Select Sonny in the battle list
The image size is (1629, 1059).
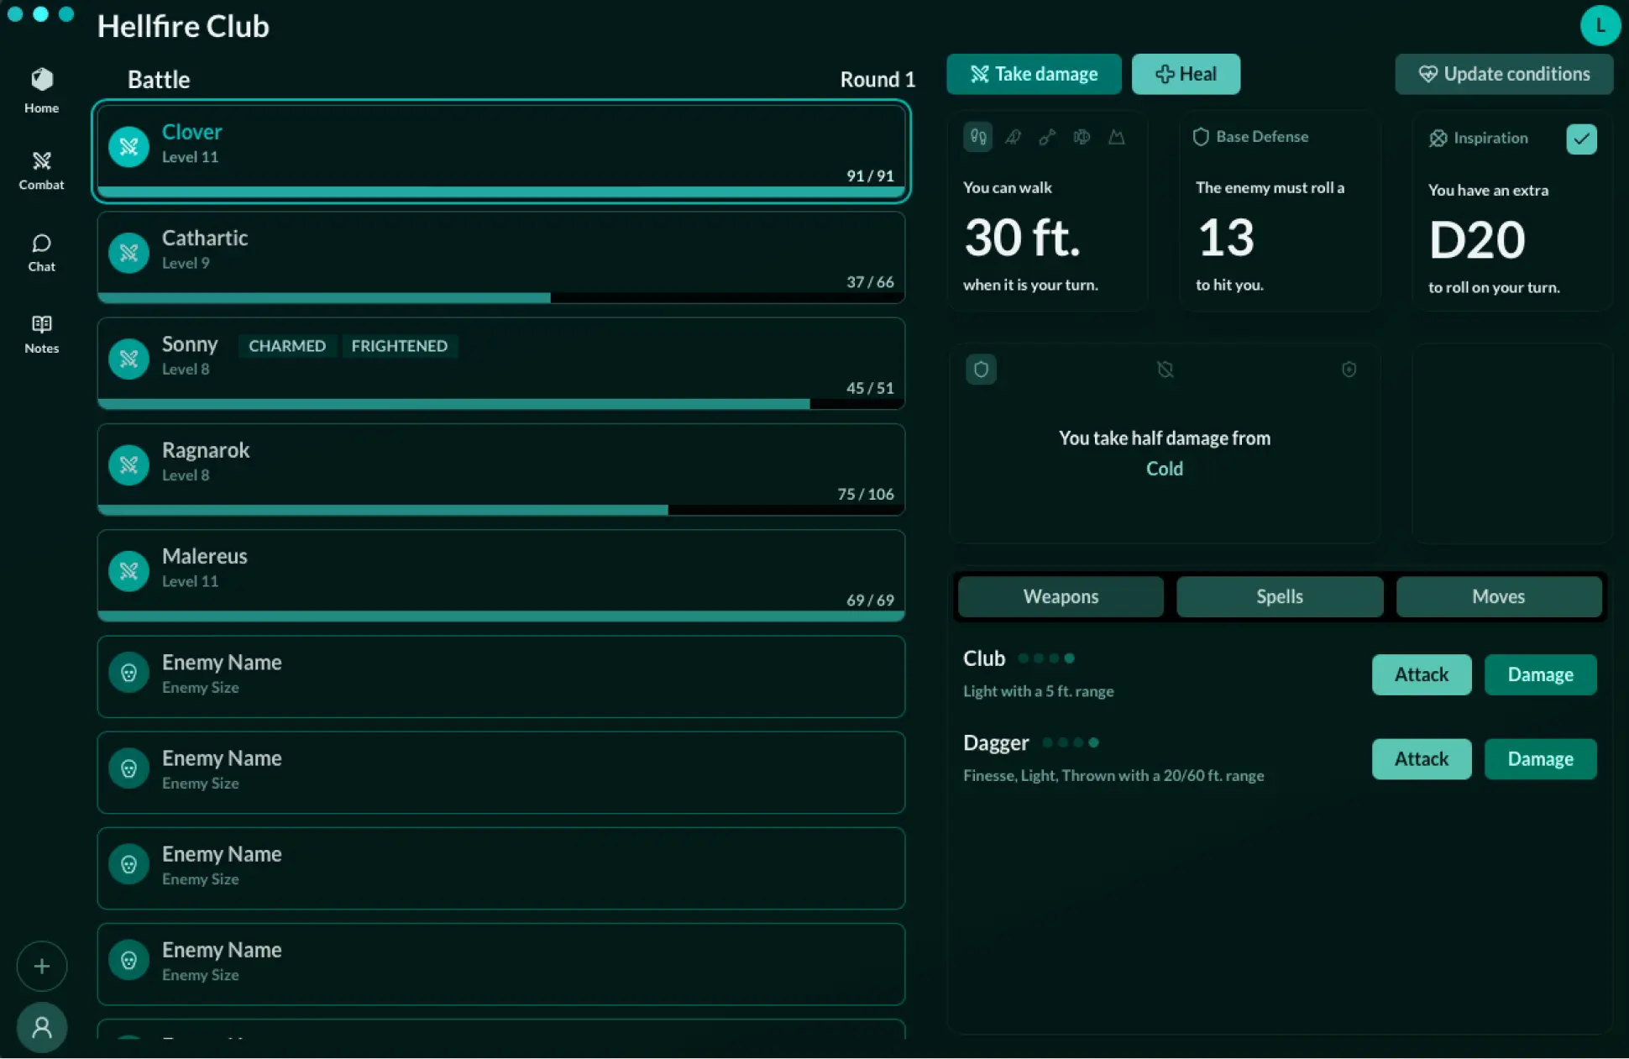point(500,361)
